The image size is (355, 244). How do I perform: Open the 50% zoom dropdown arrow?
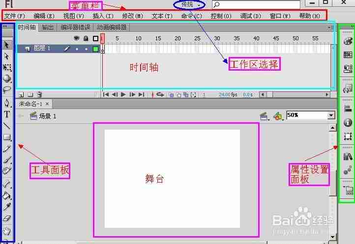pos(331,115)
